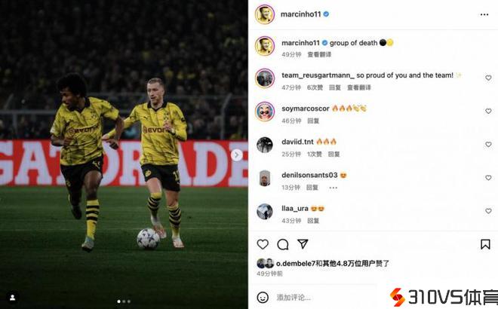Open soymarcoscor's profile avatar
498x309 pixels.
265,112
